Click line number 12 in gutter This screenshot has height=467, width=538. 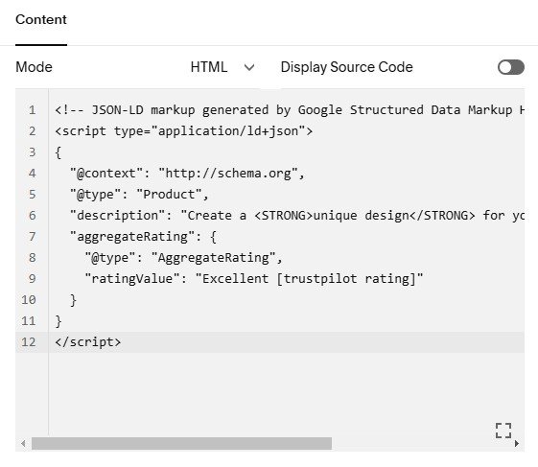pos(29,342)
